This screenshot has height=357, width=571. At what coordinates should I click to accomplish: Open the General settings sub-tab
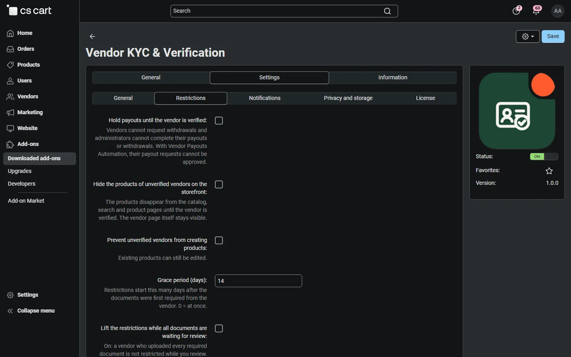coord(123,98)
